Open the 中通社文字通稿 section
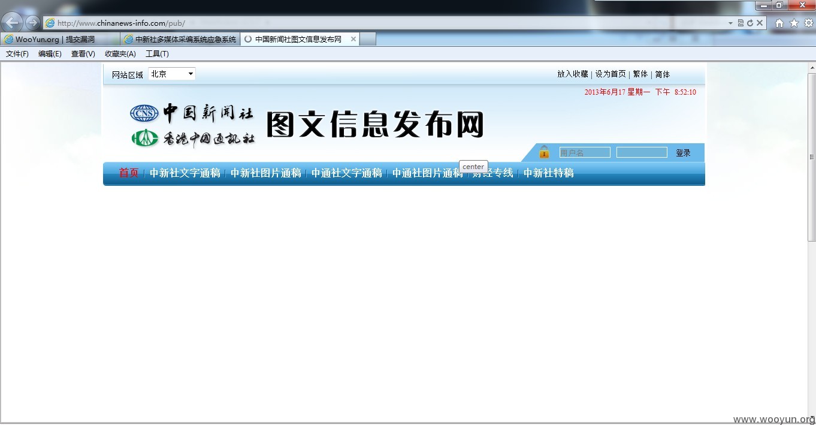816x425 pixels. click(x=347, y=173)
